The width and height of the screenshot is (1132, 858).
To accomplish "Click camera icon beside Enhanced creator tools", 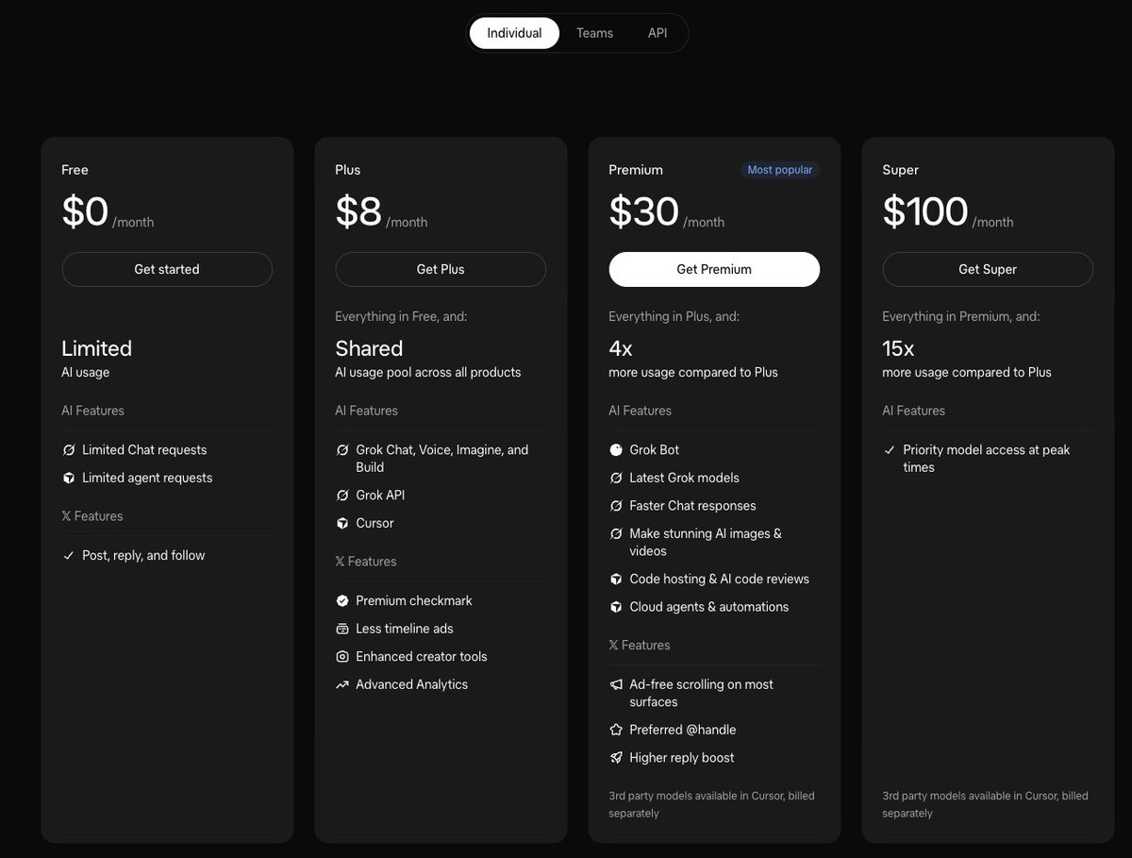I will [342, 656].
